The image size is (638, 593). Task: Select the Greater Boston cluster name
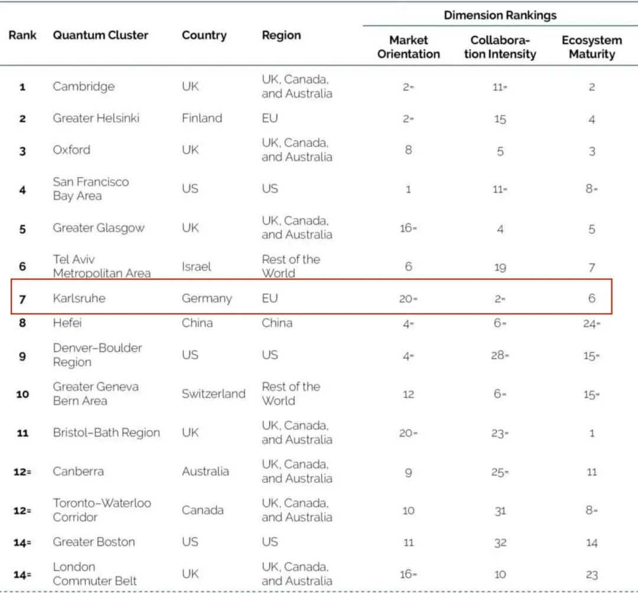[x=93, y=542]
